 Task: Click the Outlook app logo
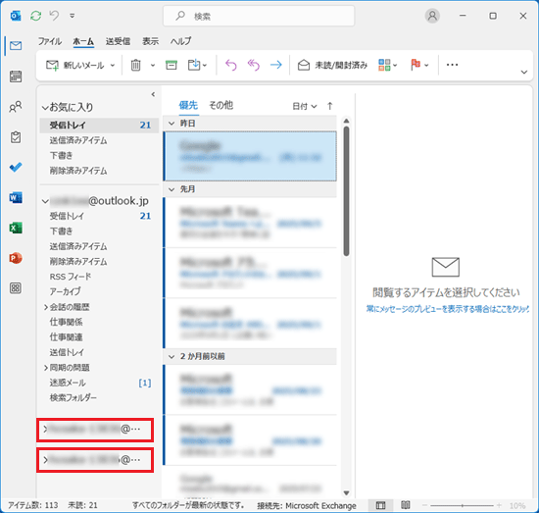(16, 16)
